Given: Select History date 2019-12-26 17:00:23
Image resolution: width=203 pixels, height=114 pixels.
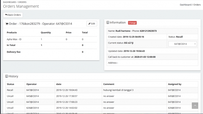Looking at the screenshot, I should pyautogui.click(x=67, y=102).
